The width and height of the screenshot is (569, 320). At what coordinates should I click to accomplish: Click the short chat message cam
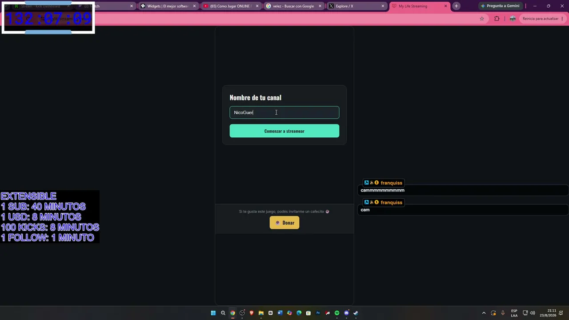[365, 210]
